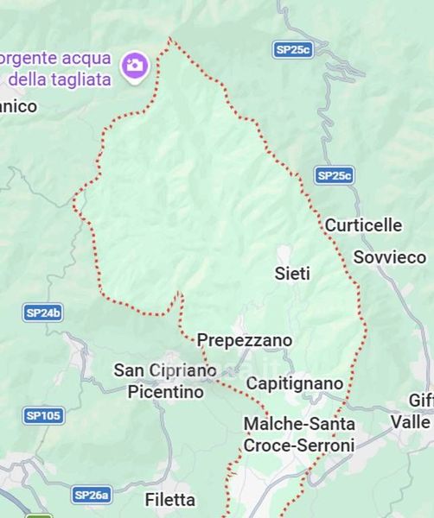Click the green road shield at the bottom-left edge
This screenshot has width=434, height=518.
click(x=39, y=515)
